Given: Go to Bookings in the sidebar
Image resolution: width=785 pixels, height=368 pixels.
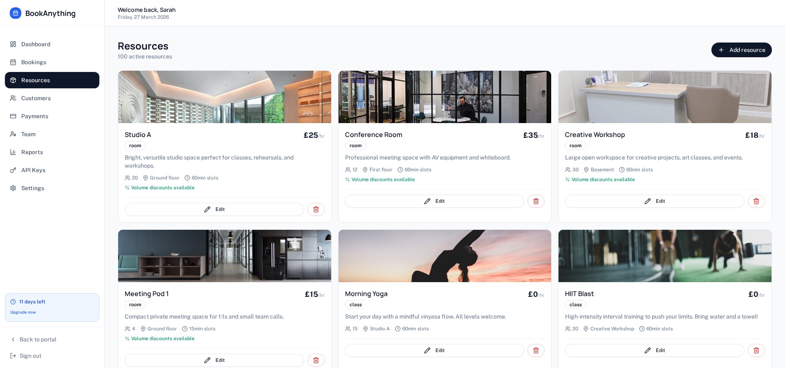Looking at the screenshot, I should [x=52, y=62].
